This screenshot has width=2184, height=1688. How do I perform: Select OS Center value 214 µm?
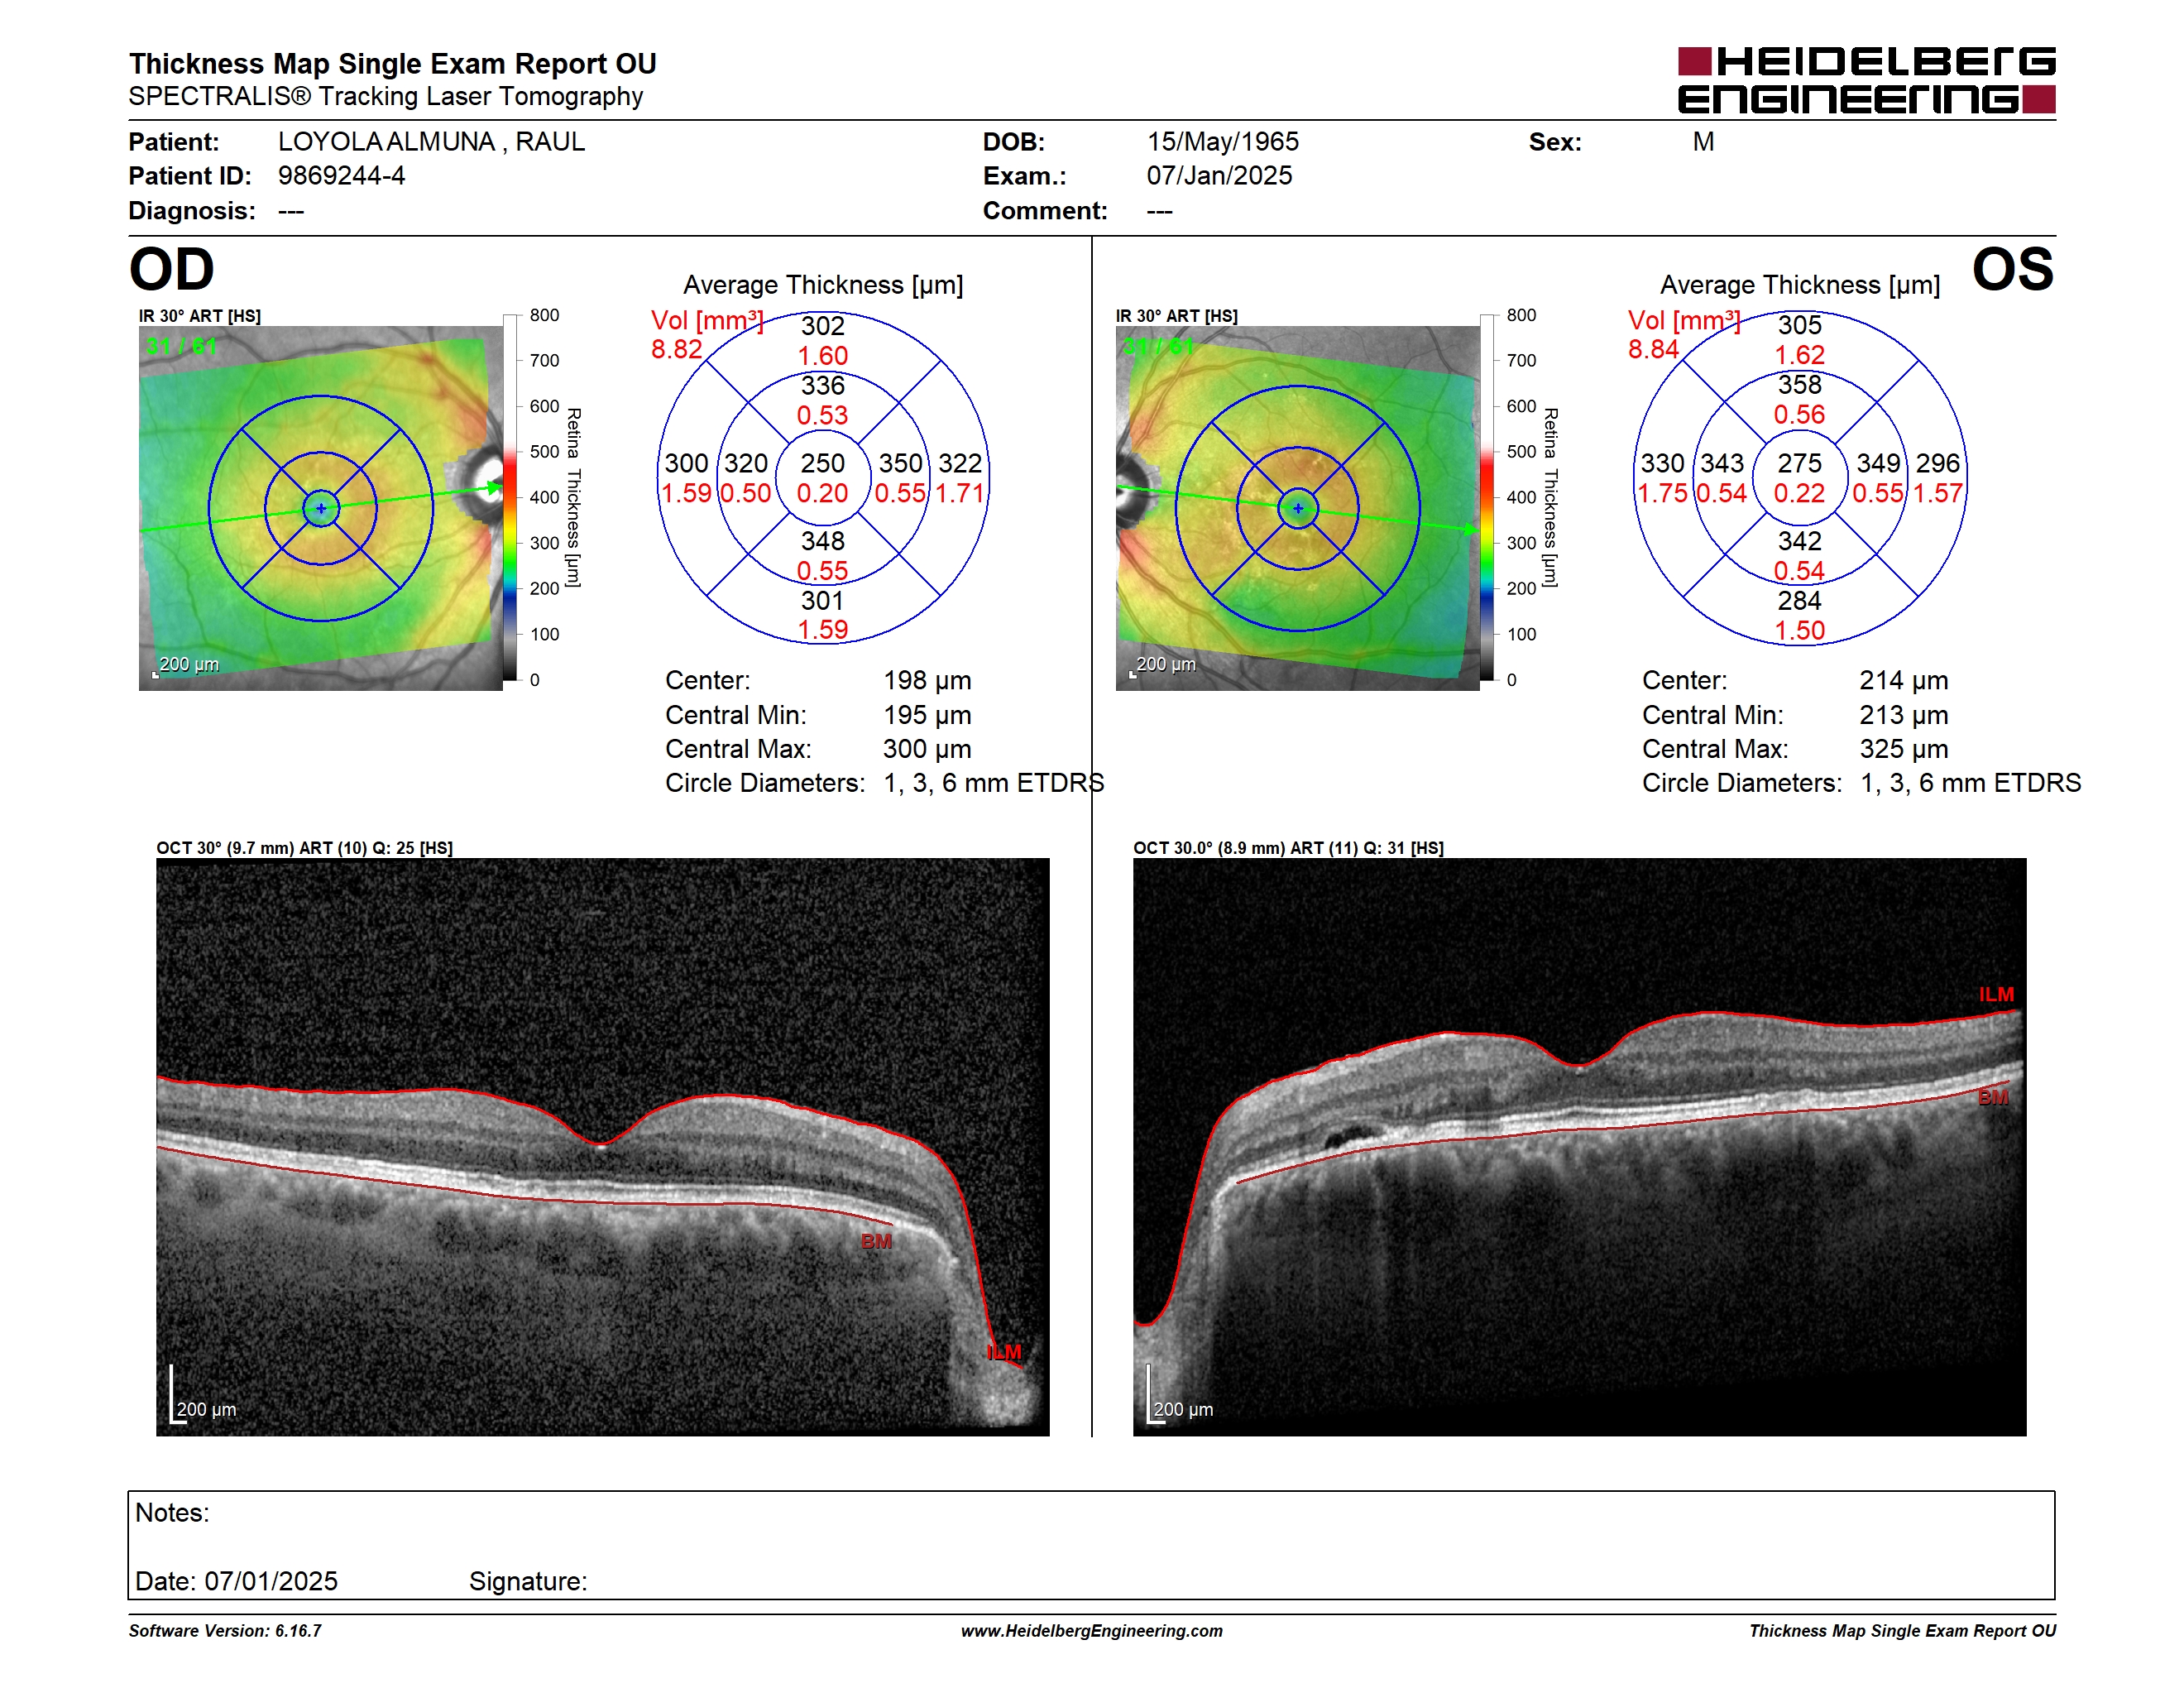[1904, 681]
